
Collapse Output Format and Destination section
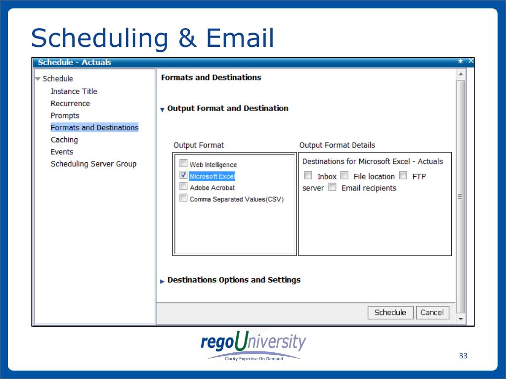point(162,110)
